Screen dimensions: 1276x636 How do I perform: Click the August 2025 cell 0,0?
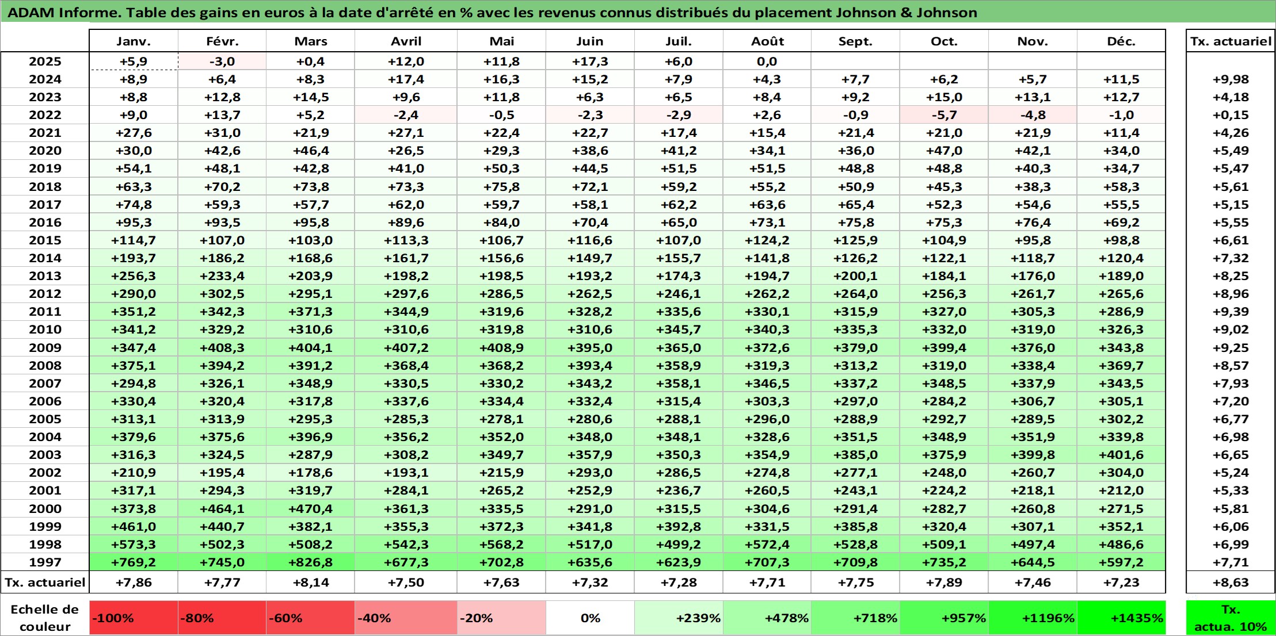tap(767, 62)
